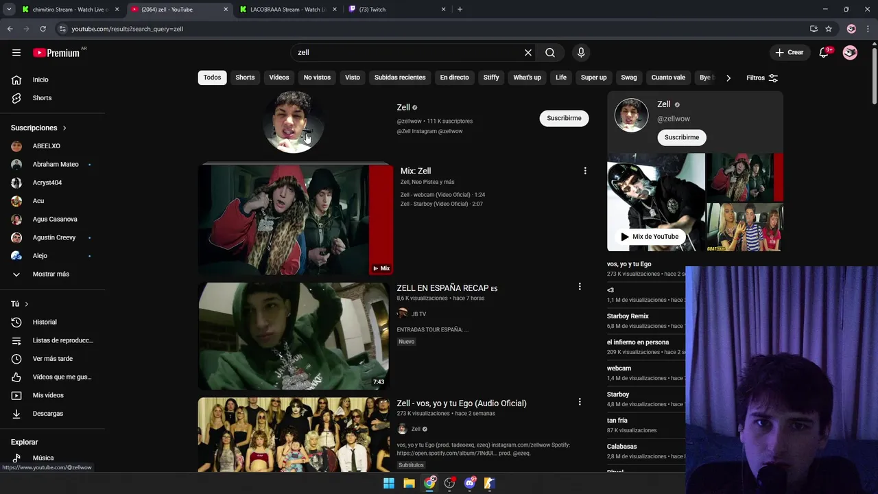
Task: Play the Mix de YouTube button
Action: [650, 237]
